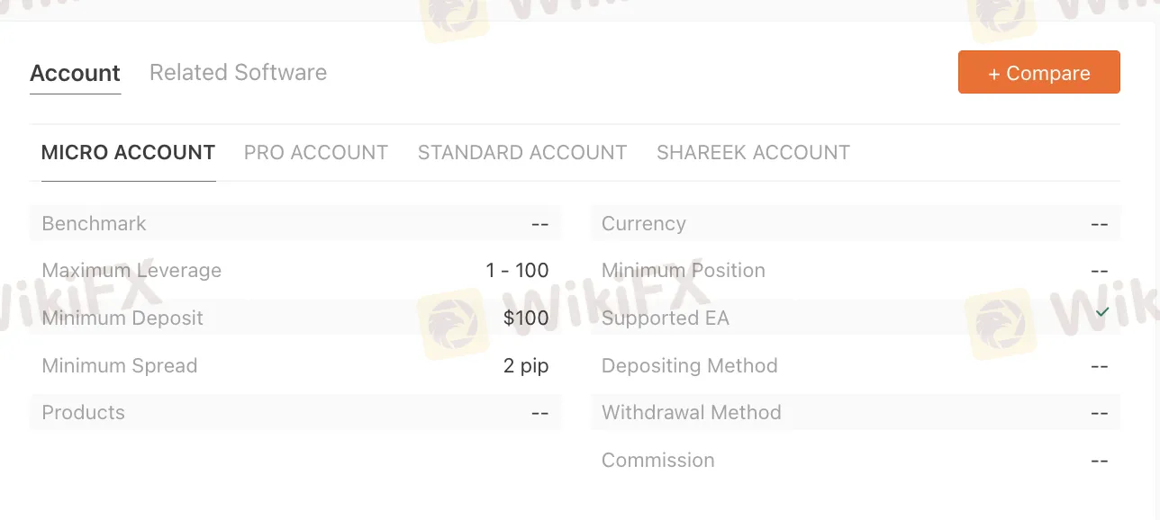Click the Minimum Position label
Screen dimensions: 1160x520
pos(684,271)
